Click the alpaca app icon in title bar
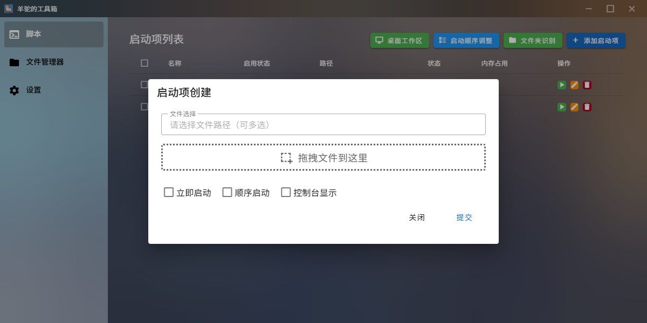647x323 pixels. [x=9, y=9]
